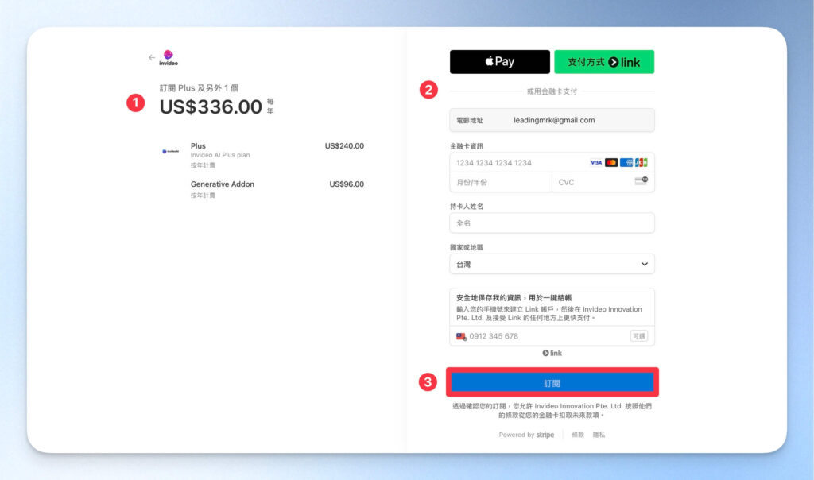Pay with the Apple Pay button
The height and width of the screenshot is (480, 814).
pyautogui.click(x=499, y=62)
